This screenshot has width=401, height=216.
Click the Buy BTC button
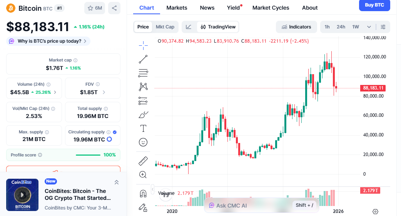click(374, 5)
